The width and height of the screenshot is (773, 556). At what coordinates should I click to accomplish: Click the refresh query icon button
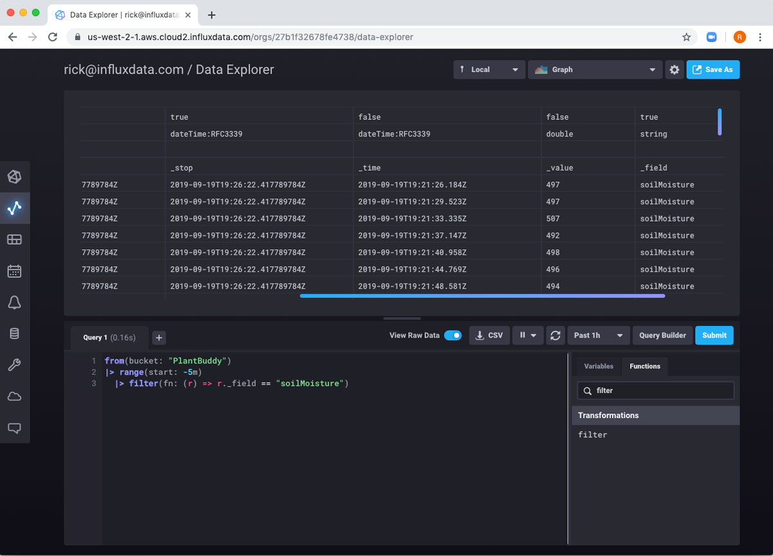coord(555,335)
